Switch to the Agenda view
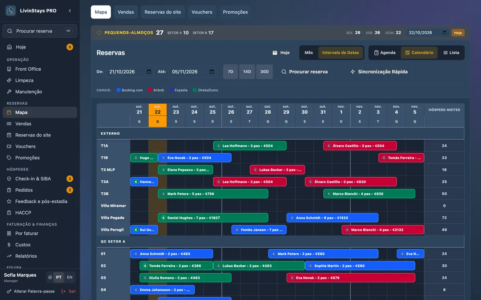The image size is (481, 300). click(385, 53)
